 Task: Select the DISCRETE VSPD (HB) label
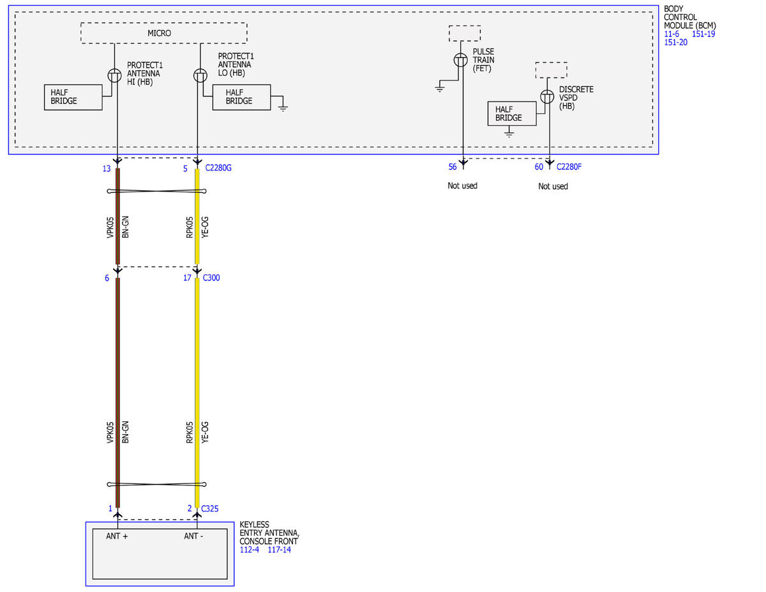(x=576, y=98)
